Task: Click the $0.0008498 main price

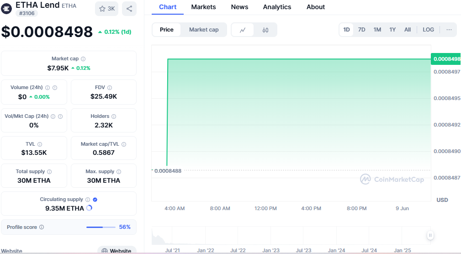Action: click(47, 32)
